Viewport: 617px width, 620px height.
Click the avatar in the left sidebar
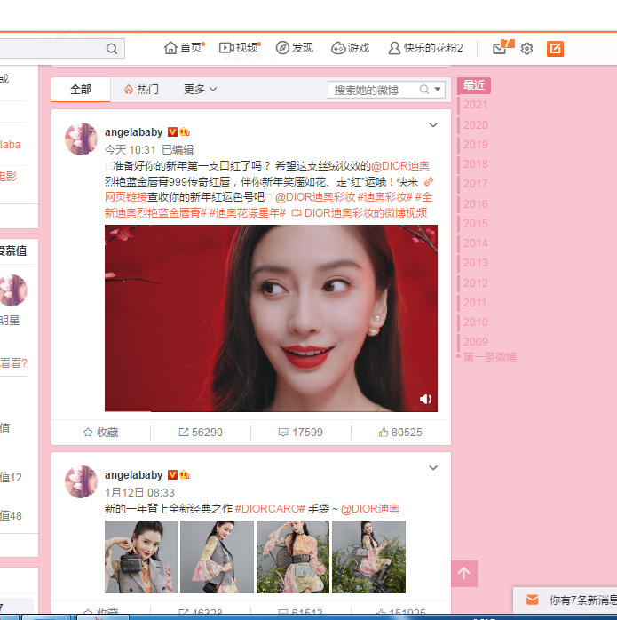pos(13,290)
